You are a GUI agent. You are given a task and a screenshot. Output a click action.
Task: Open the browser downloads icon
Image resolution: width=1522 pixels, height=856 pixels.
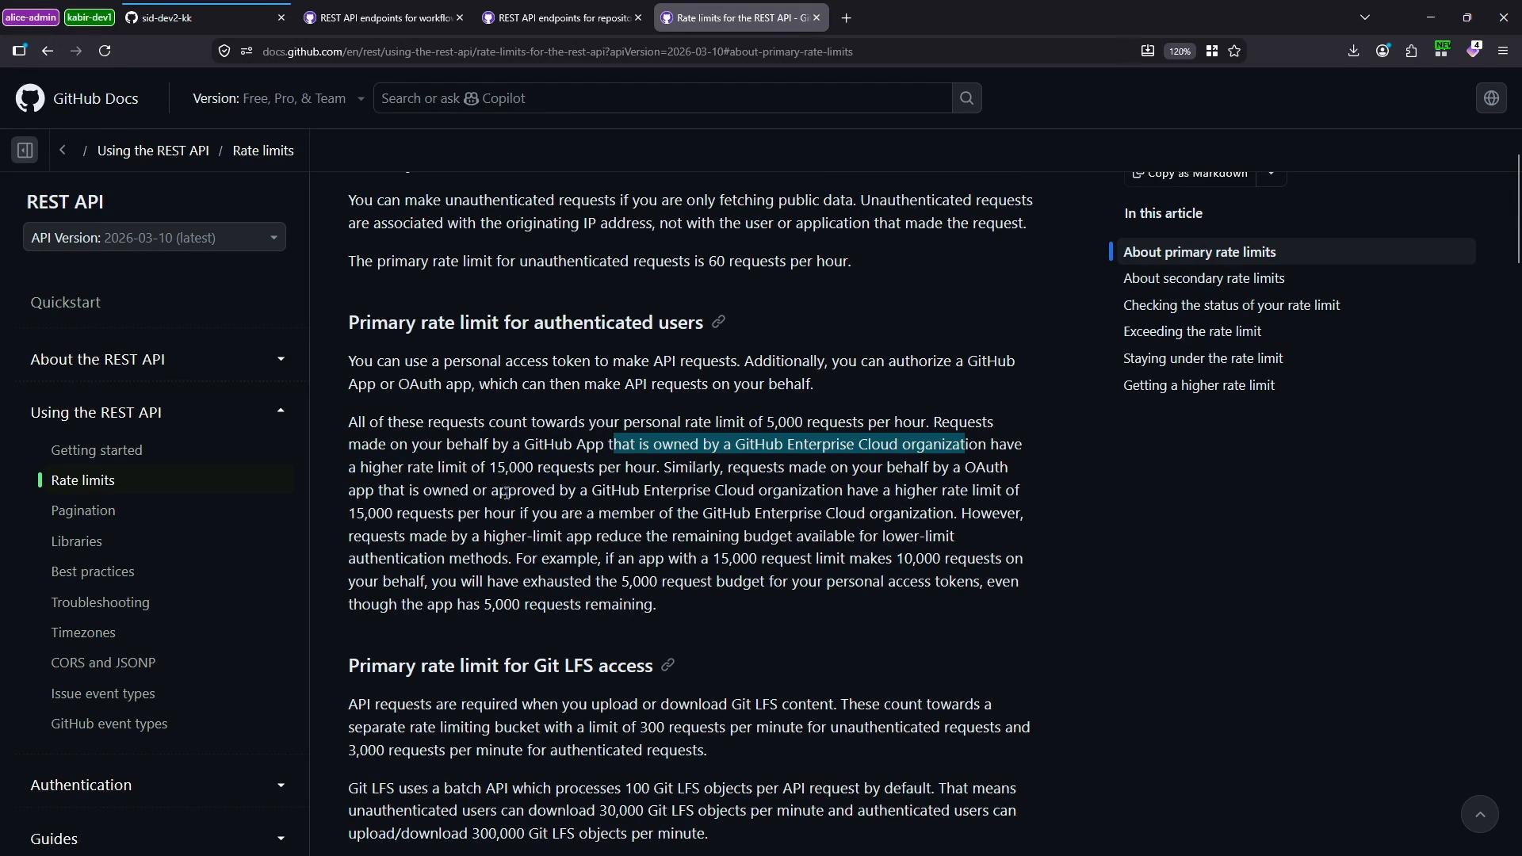tap(1353, 51)
